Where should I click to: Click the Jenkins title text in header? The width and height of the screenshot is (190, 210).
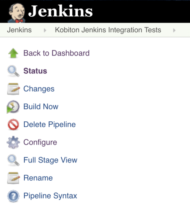point(61,11)
